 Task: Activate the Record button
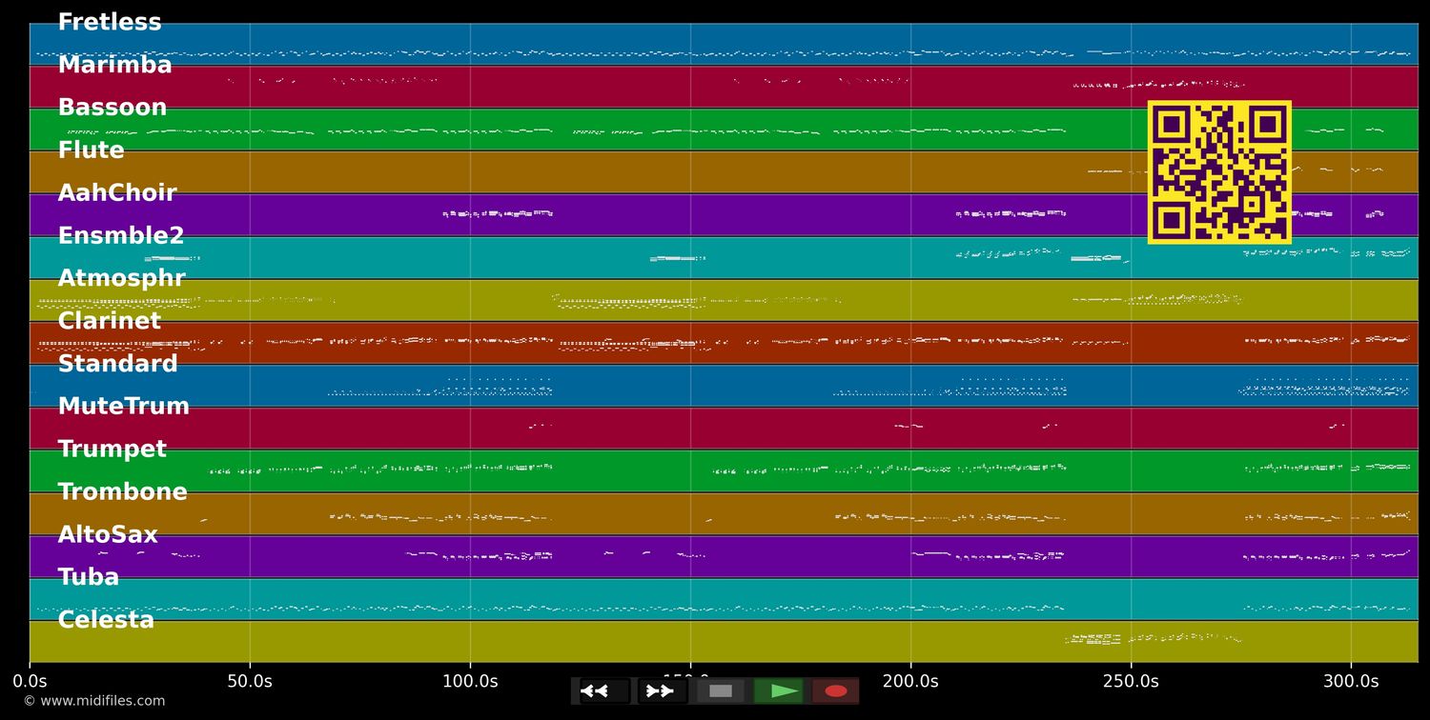(836, 690)
